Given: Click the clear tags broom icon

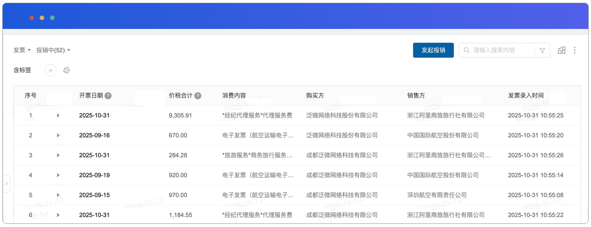Looking at the screenshot, I should (66, 70).
